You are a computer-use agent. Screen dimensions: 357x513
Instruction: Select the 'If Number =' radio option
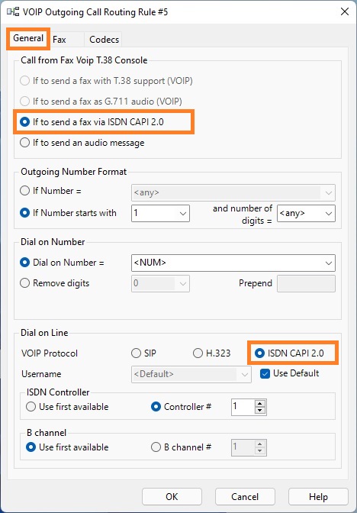[50, 191]
